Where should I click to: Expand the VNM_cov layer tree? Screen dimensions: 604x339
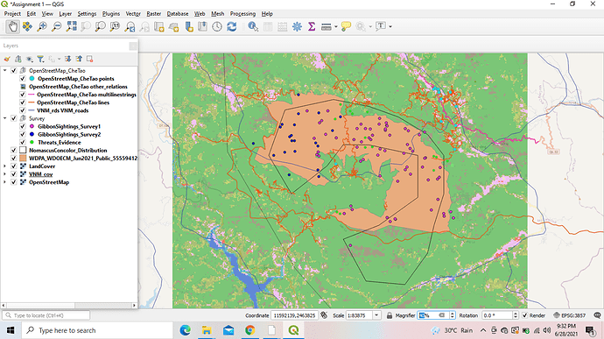[5, 174]
